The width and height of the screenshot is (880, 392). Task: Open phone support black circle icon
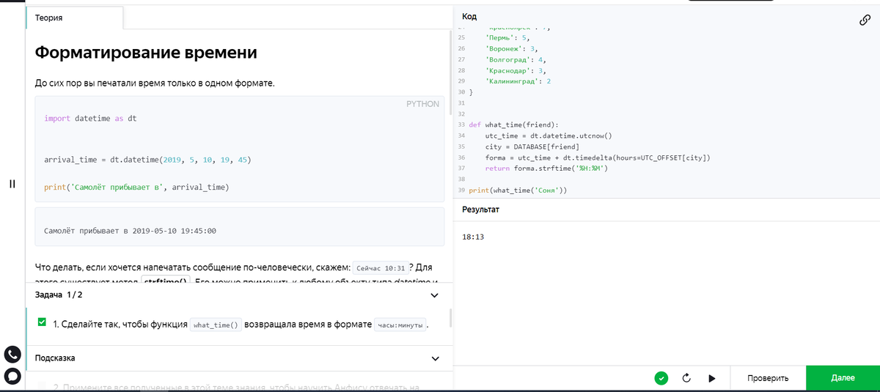tap(12, 355)
